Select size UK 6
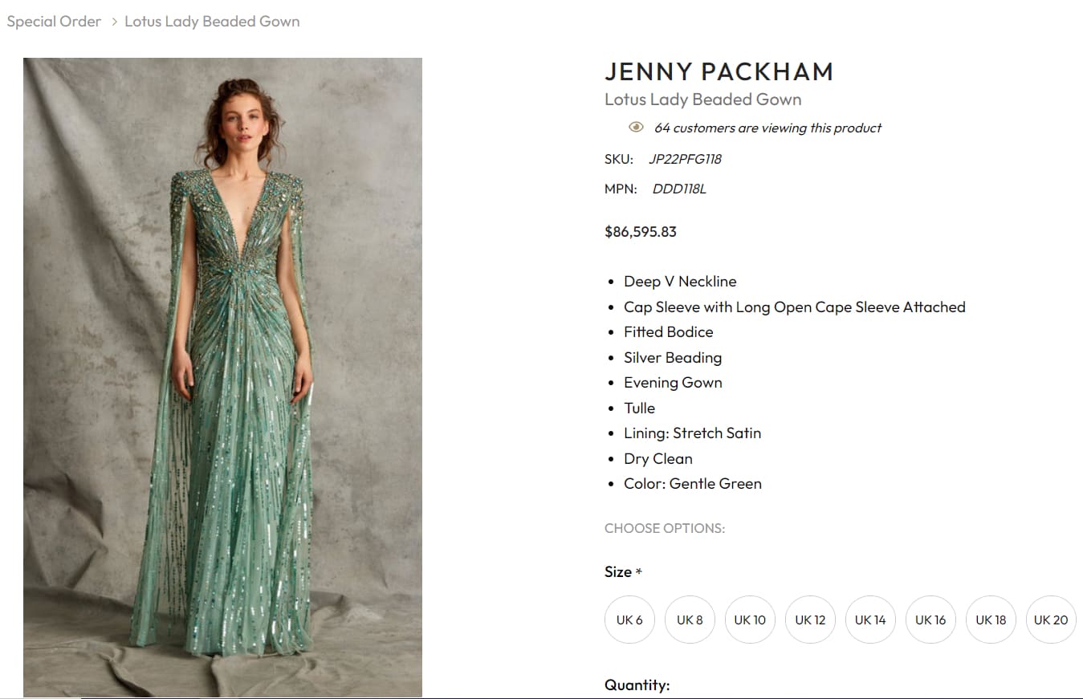 click(629, 620)
